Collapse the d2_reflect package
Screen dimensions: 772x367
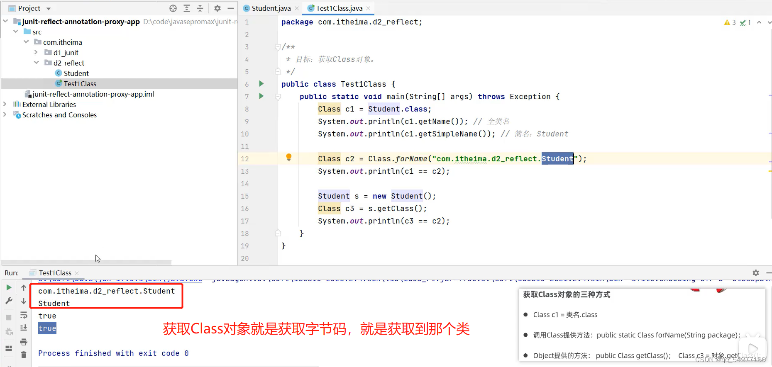pyautogui.click(x=37, y=62)
